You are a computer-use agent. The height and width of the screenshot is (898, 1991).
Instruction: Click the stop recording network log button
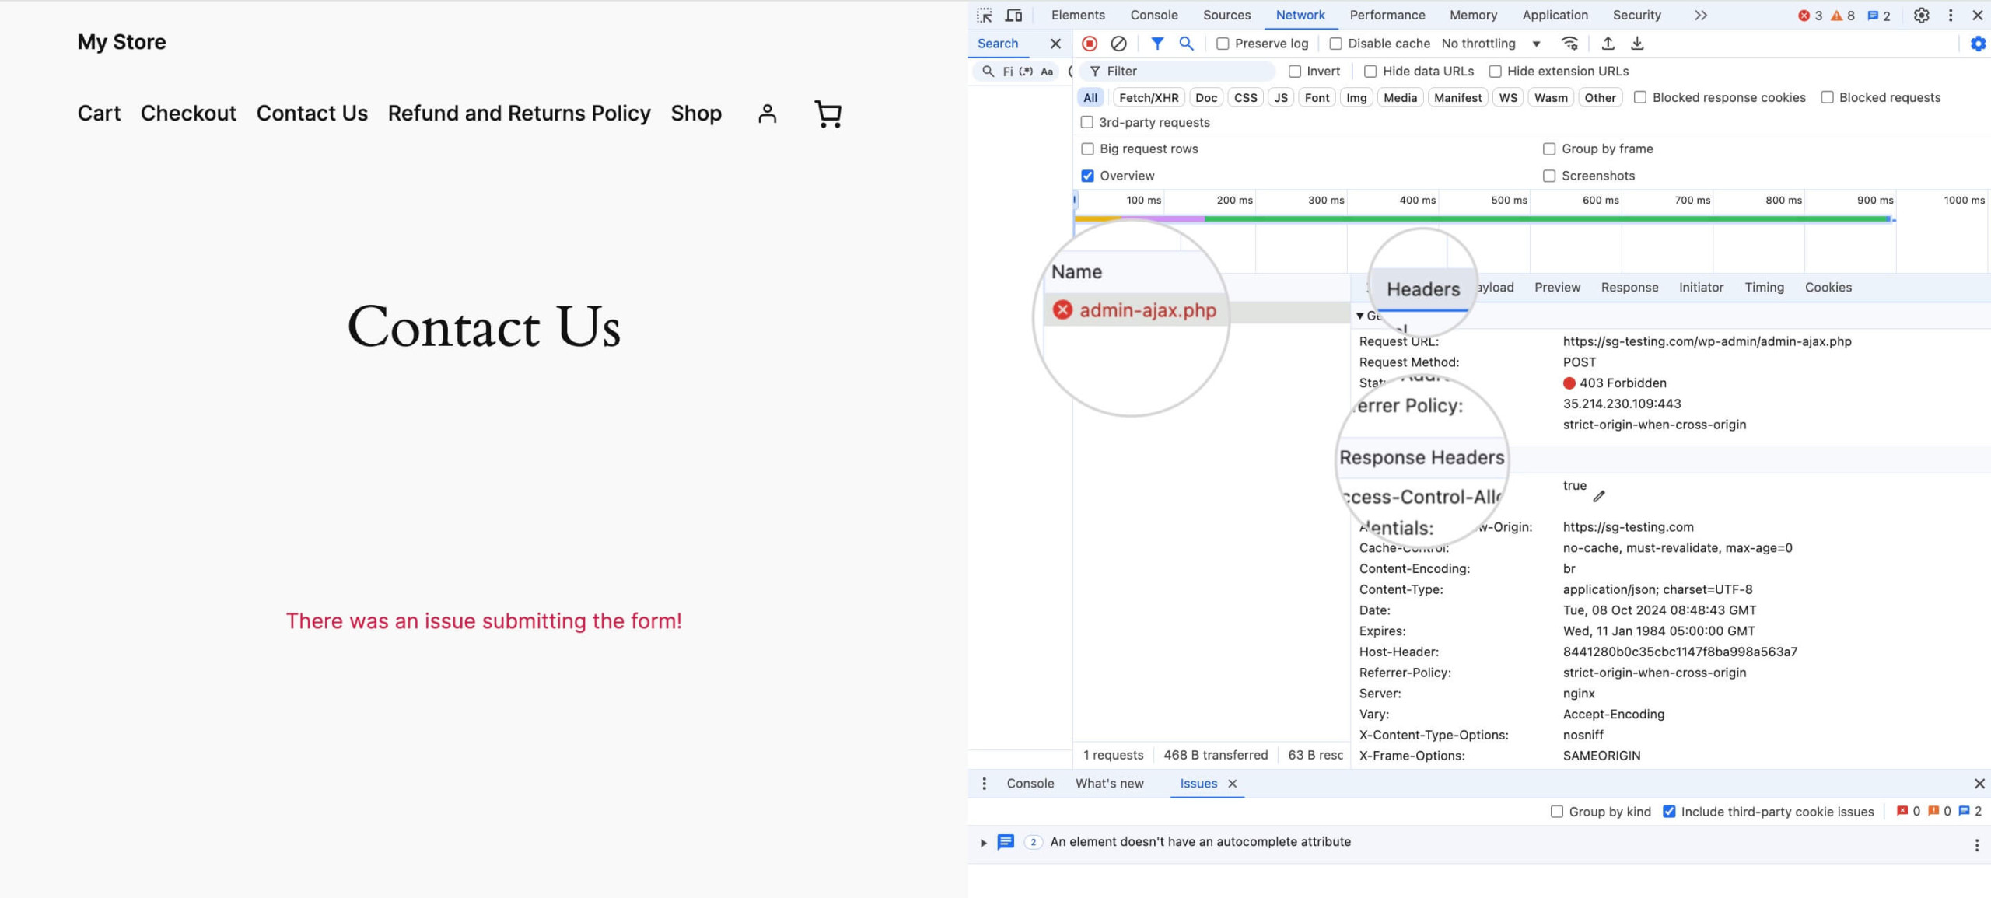click(x=1090, y=44)
